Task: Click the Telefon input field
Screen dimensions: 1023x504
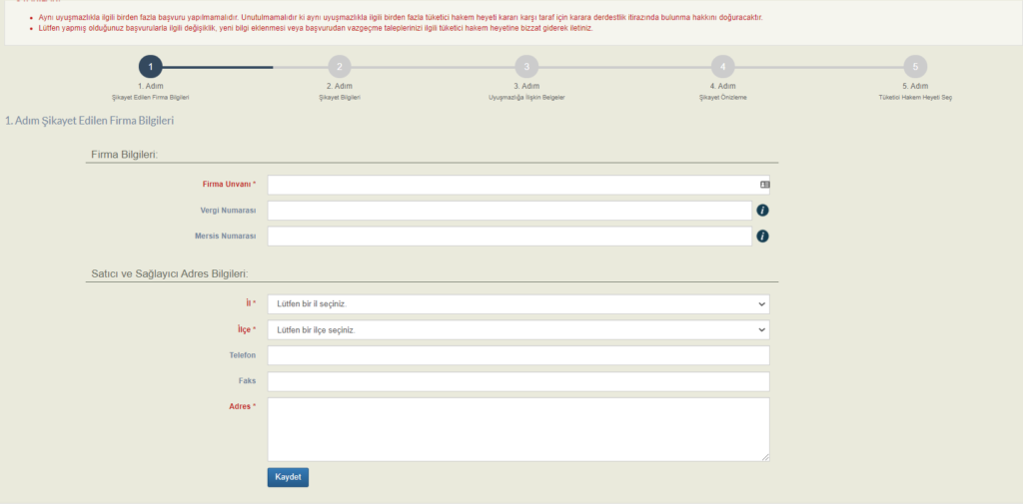Action: coord(517,356)
